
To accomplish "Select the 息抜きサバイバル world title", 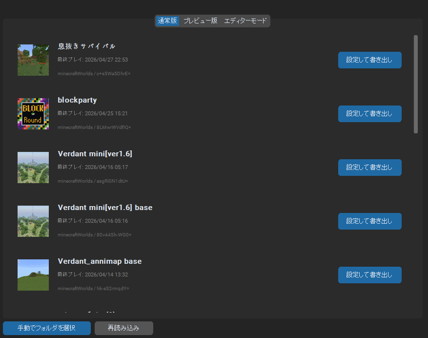I will pyautogui.click(x=86, y=46).
